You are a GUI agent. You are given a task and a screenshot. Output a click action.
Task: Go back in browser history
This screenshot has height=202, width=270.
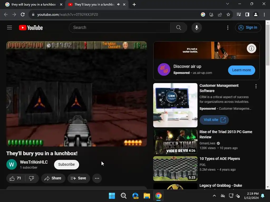[6, 14]
